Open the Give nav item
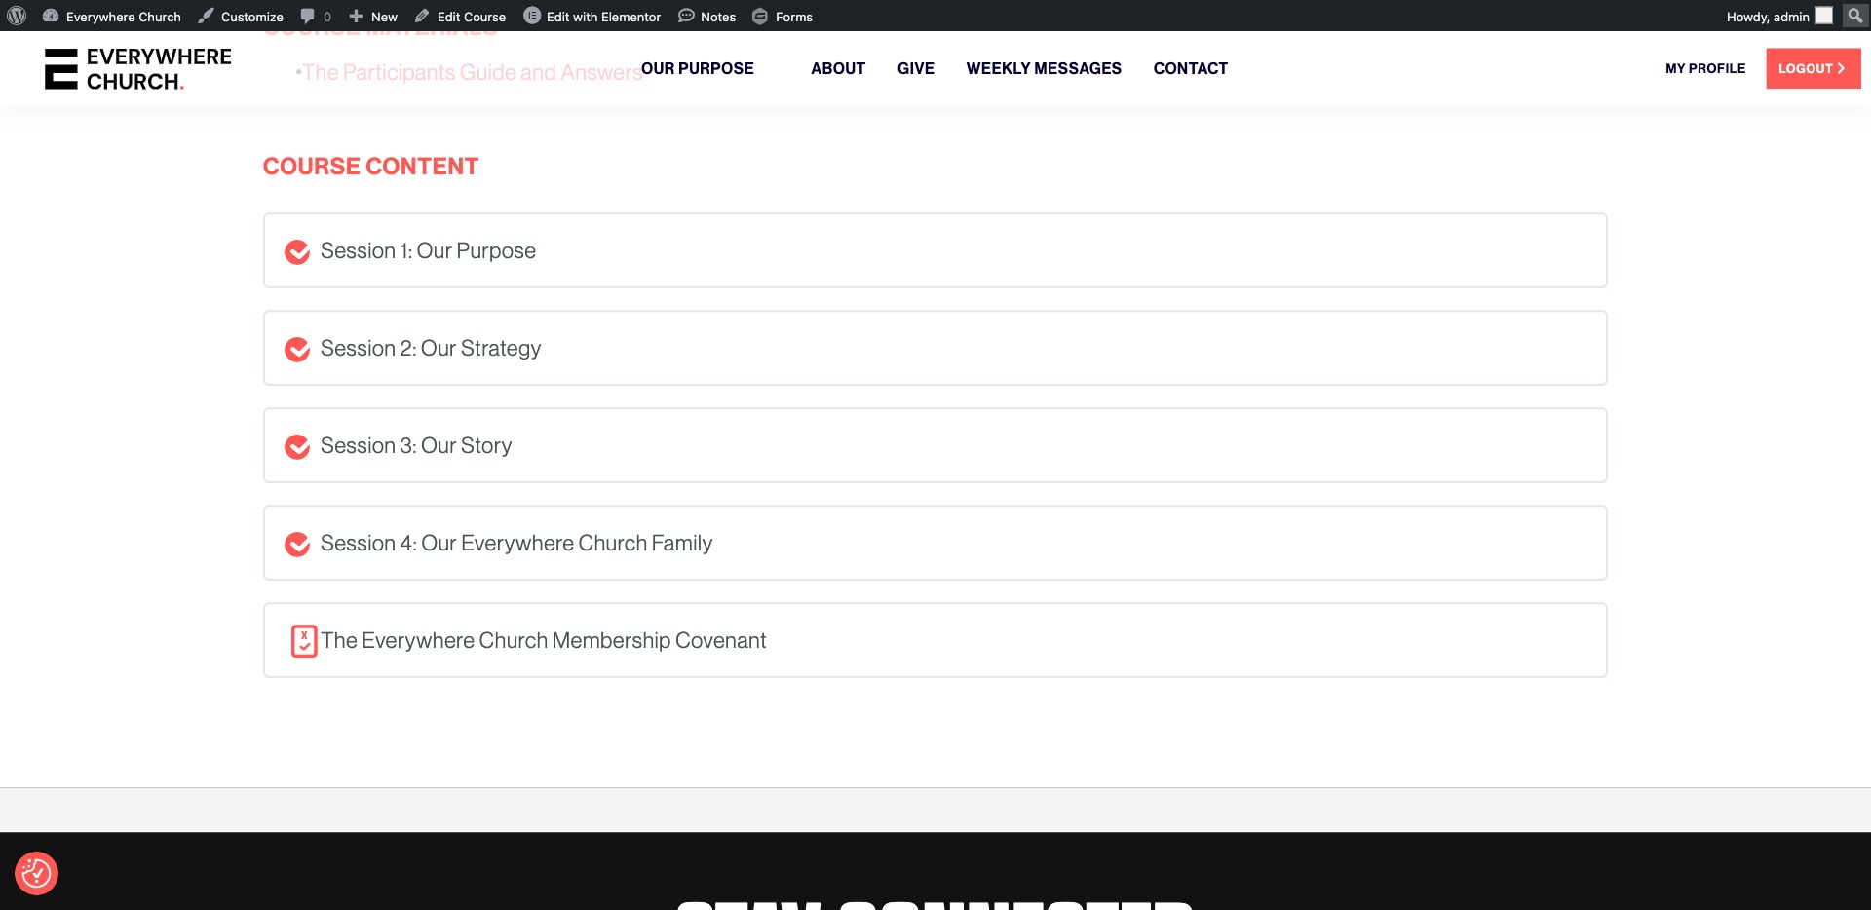The image size is (1871, 910). click(916, 68)
